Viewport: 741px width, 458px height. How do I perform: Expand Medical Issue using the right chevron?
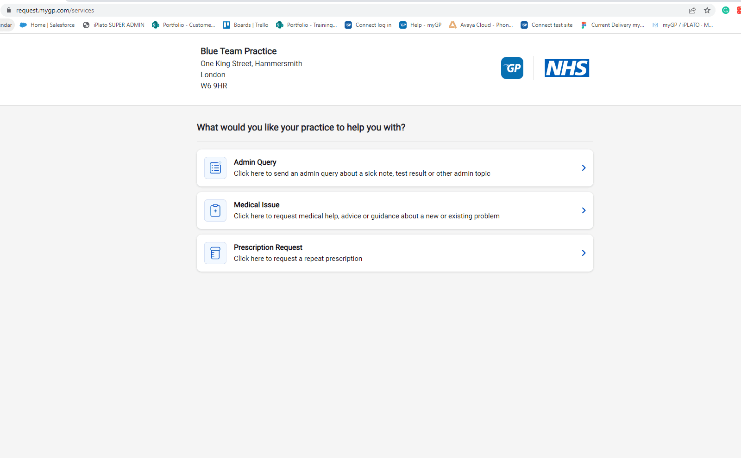(584, 210)
